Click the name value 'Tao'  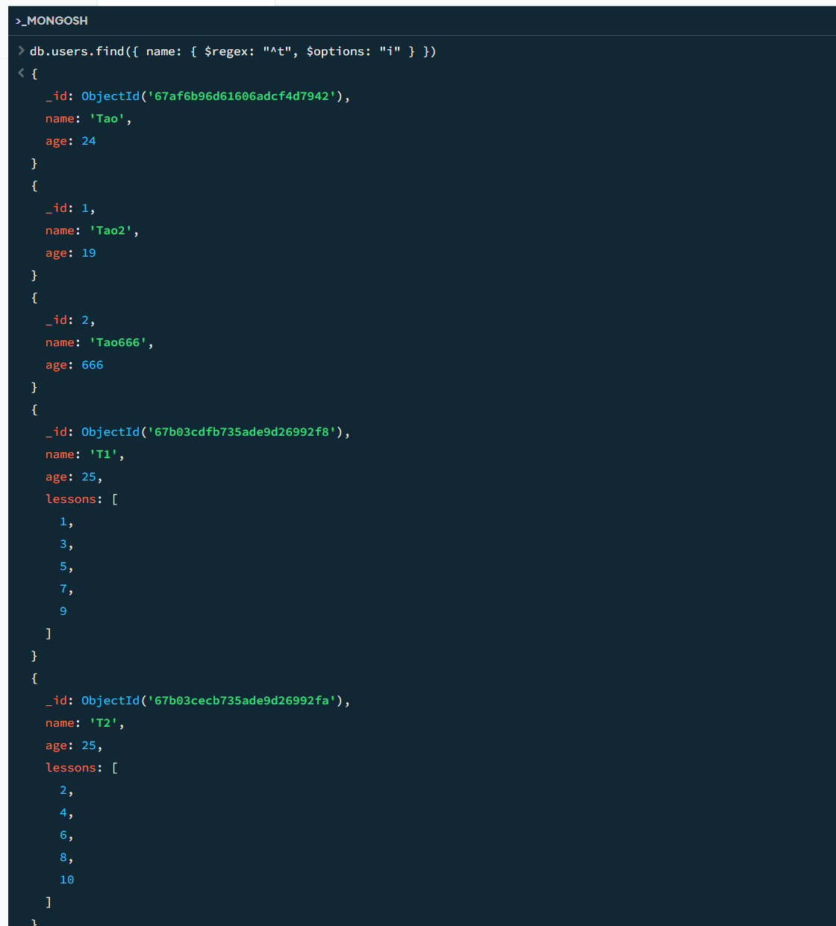click(x=107, y=119)
